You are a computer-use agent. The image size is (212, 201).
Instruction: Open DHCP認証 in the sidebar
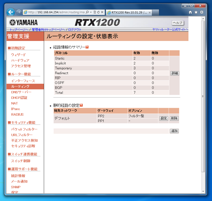[x=19, y=98]
